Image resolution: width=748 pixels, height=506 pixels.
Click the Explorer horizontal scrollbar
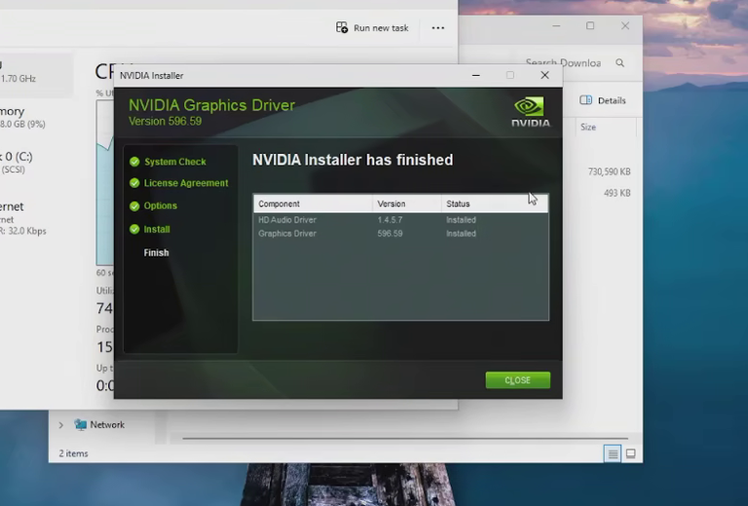[x=405, y=438]
